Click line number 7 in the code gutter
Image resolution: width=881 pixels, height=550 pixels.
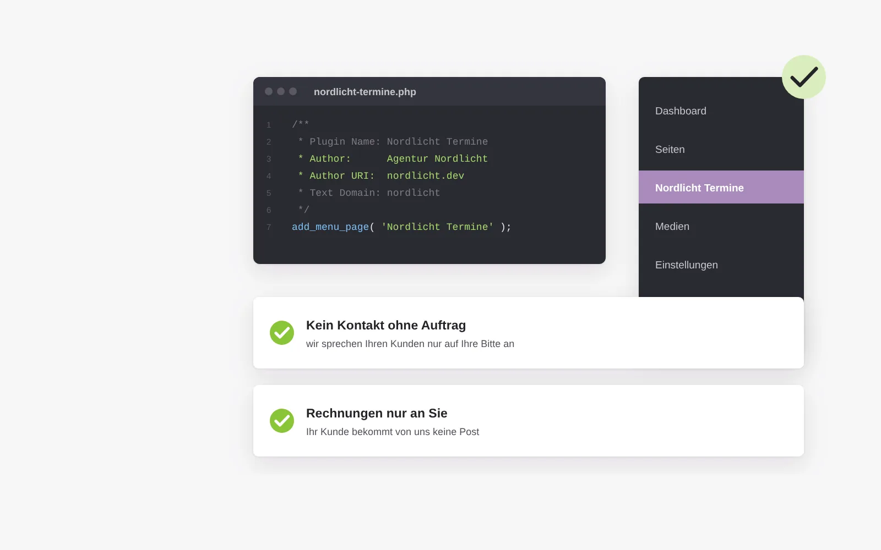pyautogui.click(x=269, y=227)
